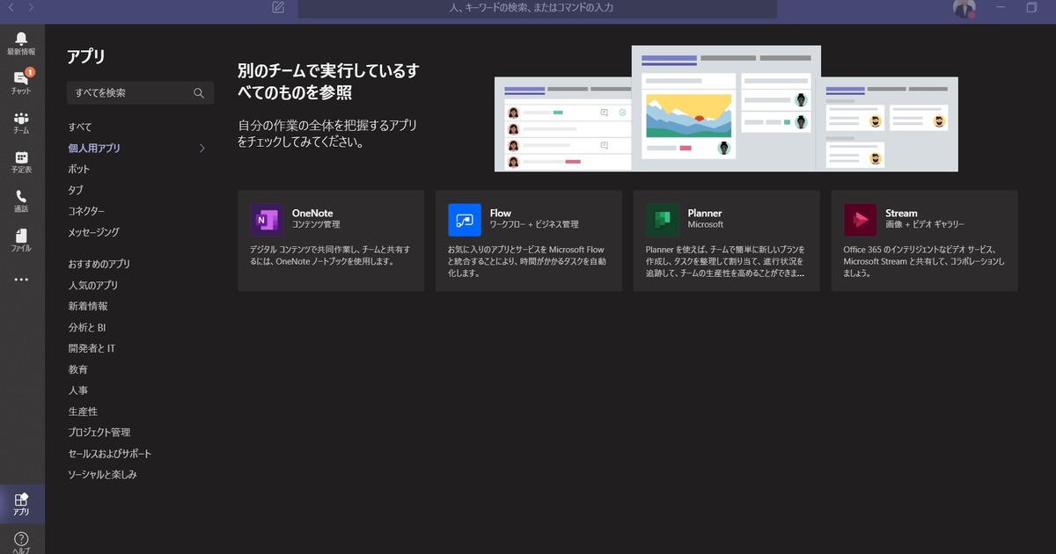Open the 通話 calls icon

tap(21, 196)
